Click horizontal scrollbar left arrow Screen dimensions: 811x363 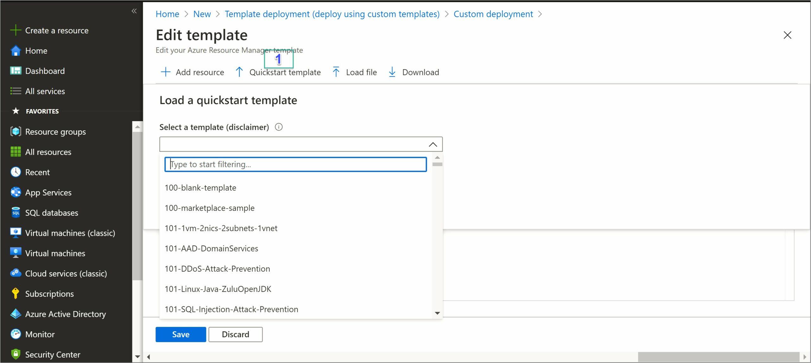(x=148, y=357)
